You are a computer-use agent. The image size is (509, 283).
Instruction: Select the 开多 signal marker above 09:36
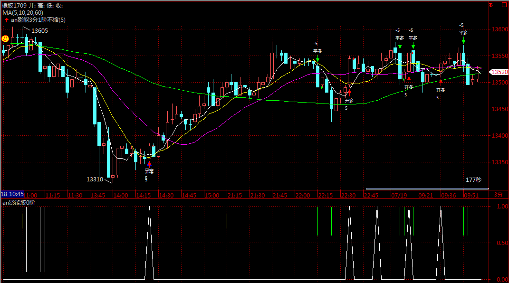coord(441,90)
